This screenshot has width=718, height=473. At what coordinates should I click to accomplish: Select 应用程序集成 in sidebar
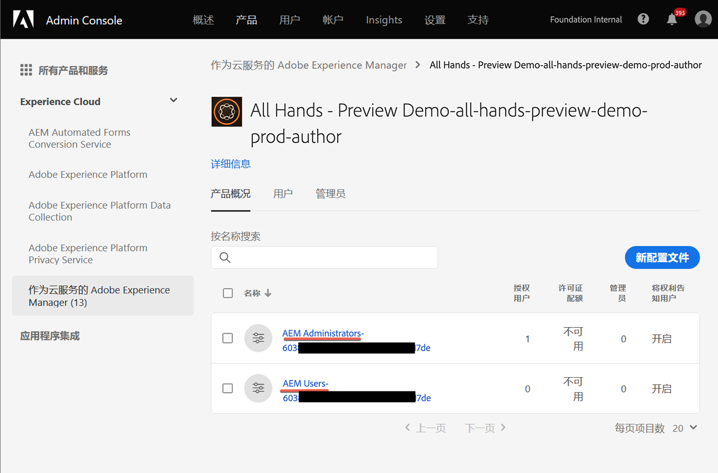pyautogui.click(x=50, y=336)
